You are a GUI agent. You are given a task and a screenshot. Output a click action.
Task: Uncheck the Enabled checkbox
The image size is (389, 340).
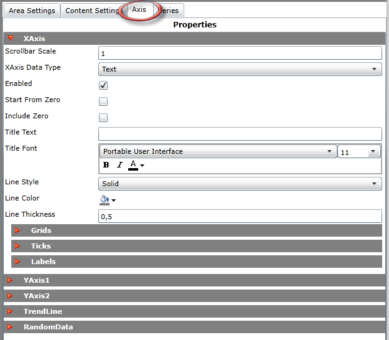click(103, 85)
